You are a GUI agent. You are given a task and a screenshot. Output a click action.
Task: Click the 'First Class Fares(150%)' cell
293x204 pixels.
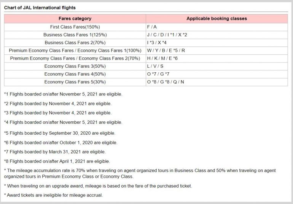coord(75,27)
